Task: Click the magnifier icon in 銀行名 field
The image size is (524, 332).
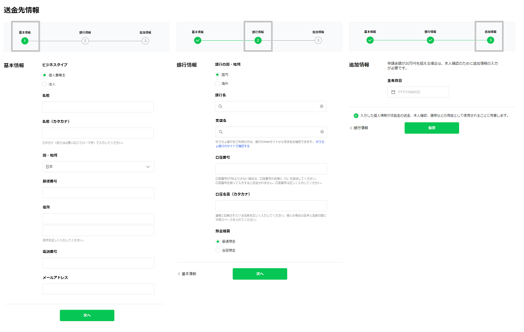Action: click(x=221, y=107)
